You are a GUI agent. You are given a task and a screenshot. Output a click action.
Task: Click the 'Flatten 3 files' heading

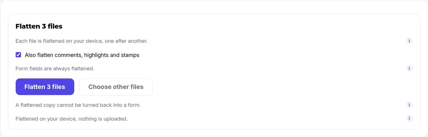[39, 26]
